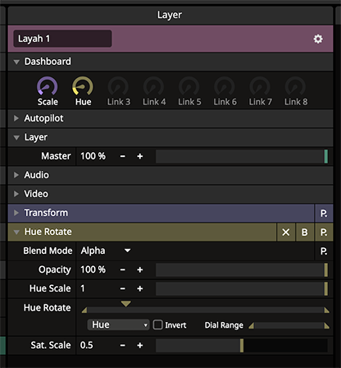Click the Layah 1 name field
The width and height of the screenshot is (341, 368).
(x=62, y=39)
